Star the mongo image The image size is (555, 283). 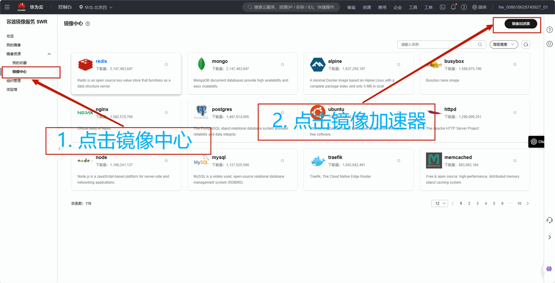pos(282,65)
